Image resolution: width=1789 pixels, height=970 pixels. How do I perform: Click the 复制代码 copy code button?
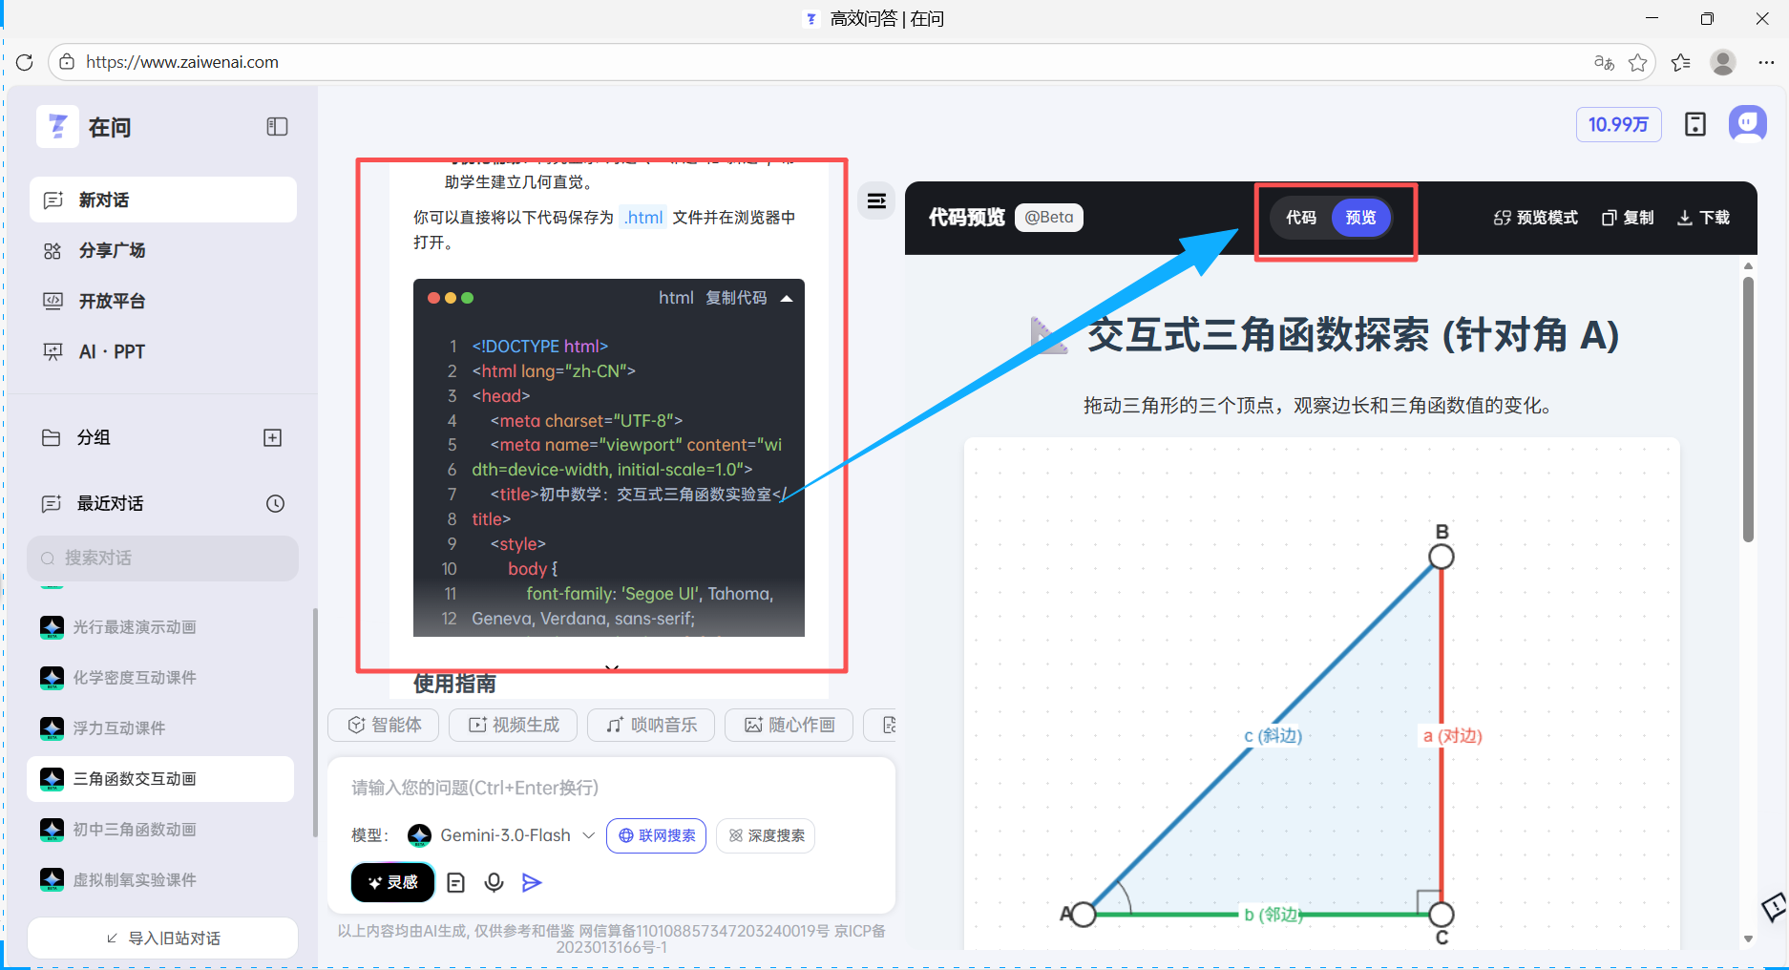coord(735,297)
